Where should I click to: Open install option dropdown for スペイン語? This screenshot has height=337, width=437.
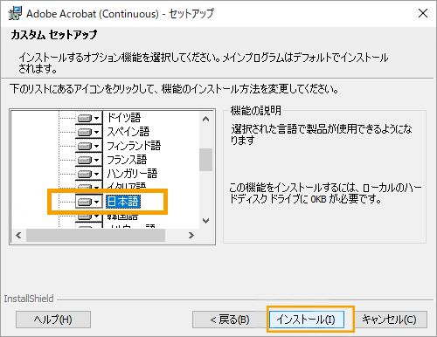point(89,132)
